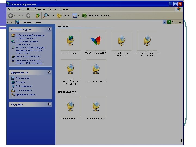The image size is (196, 147).
Task: Collapse the Другие места panel
Action: pyautogui.click(x=49, y=72)
